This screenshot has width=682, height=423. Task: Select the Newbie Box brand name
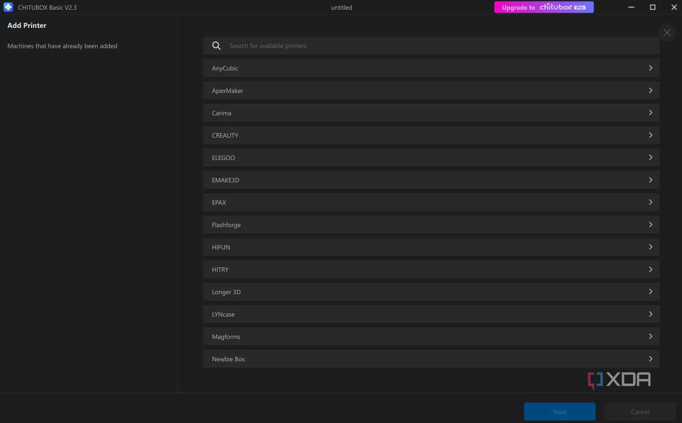(228, 359)
